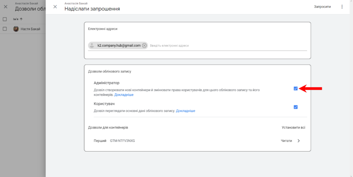Toggle the Користувач permission checkbox
353x177 pixels.
[x=295, y=107]
